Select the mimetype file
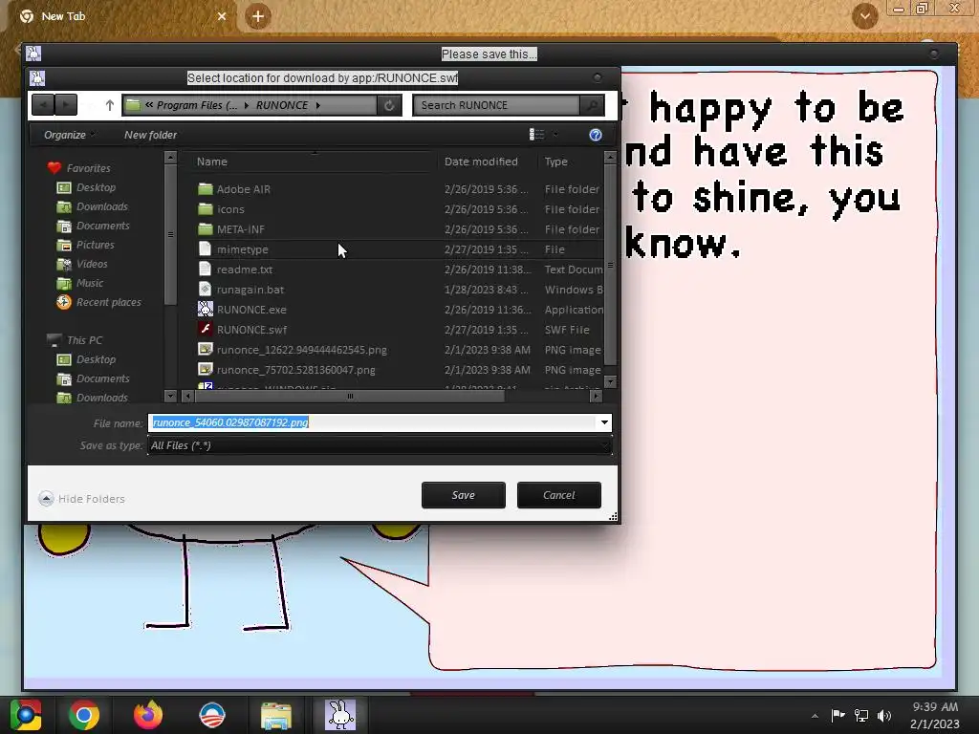 tap(242, 249)
